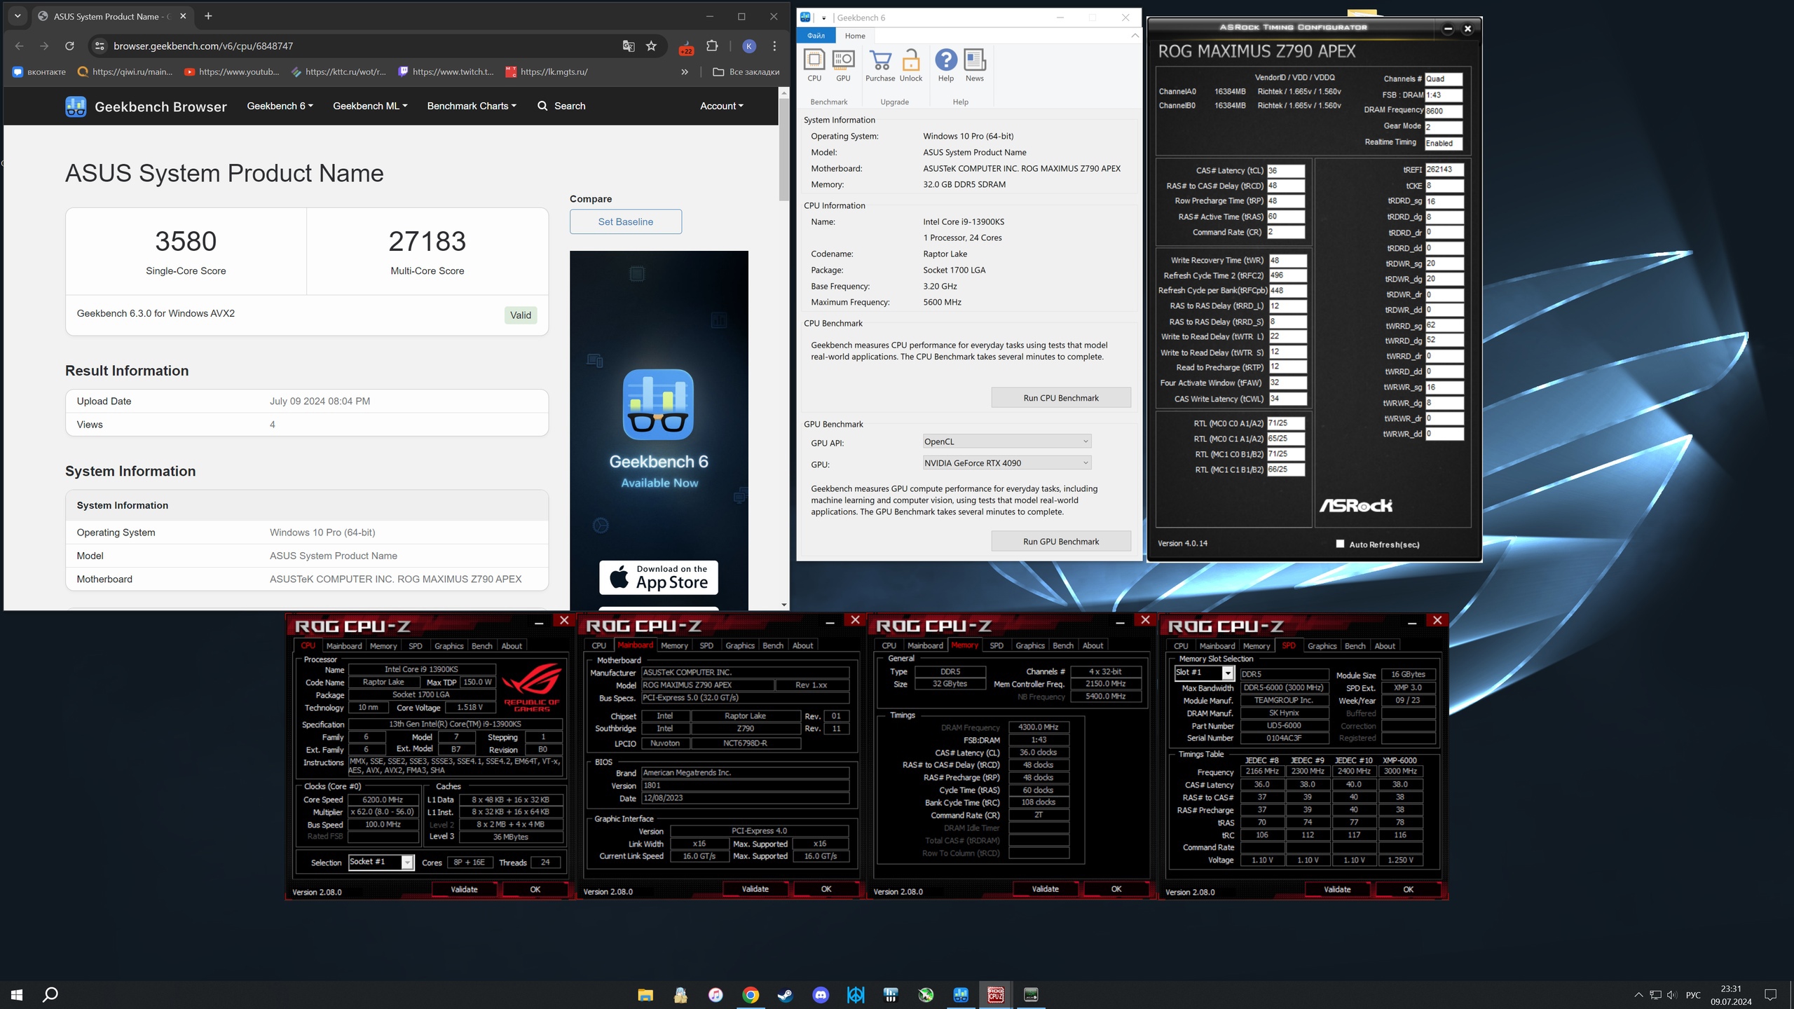
Task: Click the Unlock padlock icon in Geekbench
Action: point(911,65)
